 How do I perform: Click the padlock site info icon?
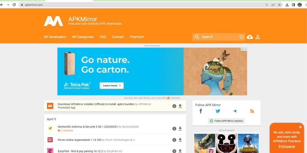(x=22, y=5)
